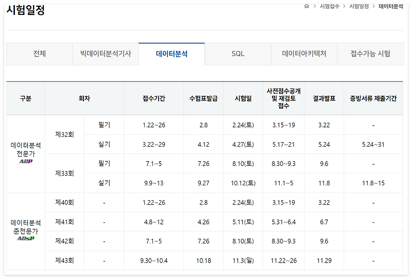Click the 사전점수공개 및 재검토 접수 header
This screenshot has width=412, height=279.
pyautogui.click(x=284, y=98)
